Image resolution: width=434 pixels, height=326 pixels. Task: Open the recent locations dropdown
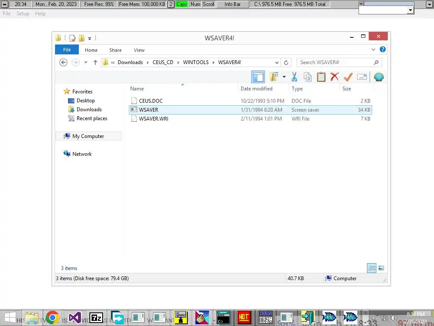(86, 62)
